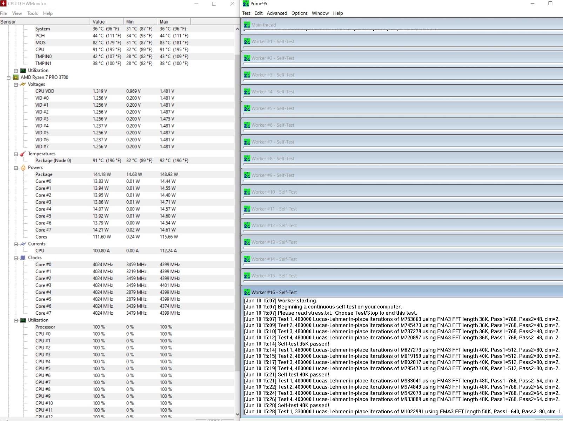Click the Worker #1 Self-Test window icon
The width and height of the screenshot is (563, 421).
(x=247, y=41)
